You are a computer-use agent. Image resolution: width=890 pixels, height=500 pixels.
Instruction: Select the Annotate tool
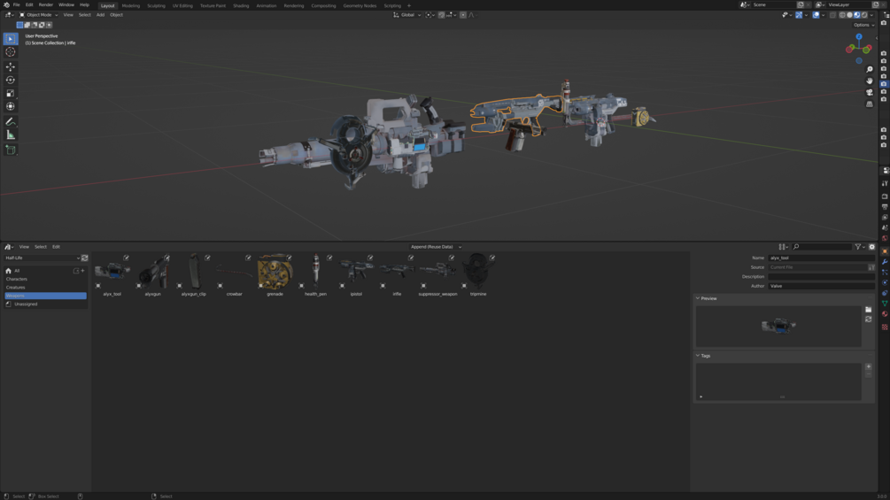point(11,122)
